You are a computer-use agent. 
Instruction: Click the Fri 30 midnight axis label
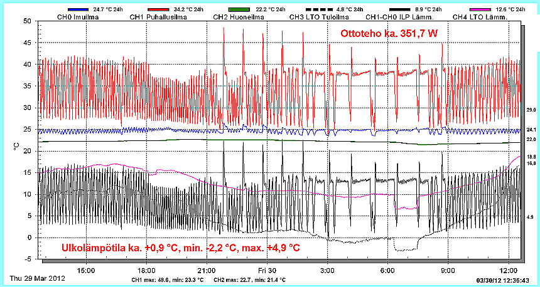(266, 270)
